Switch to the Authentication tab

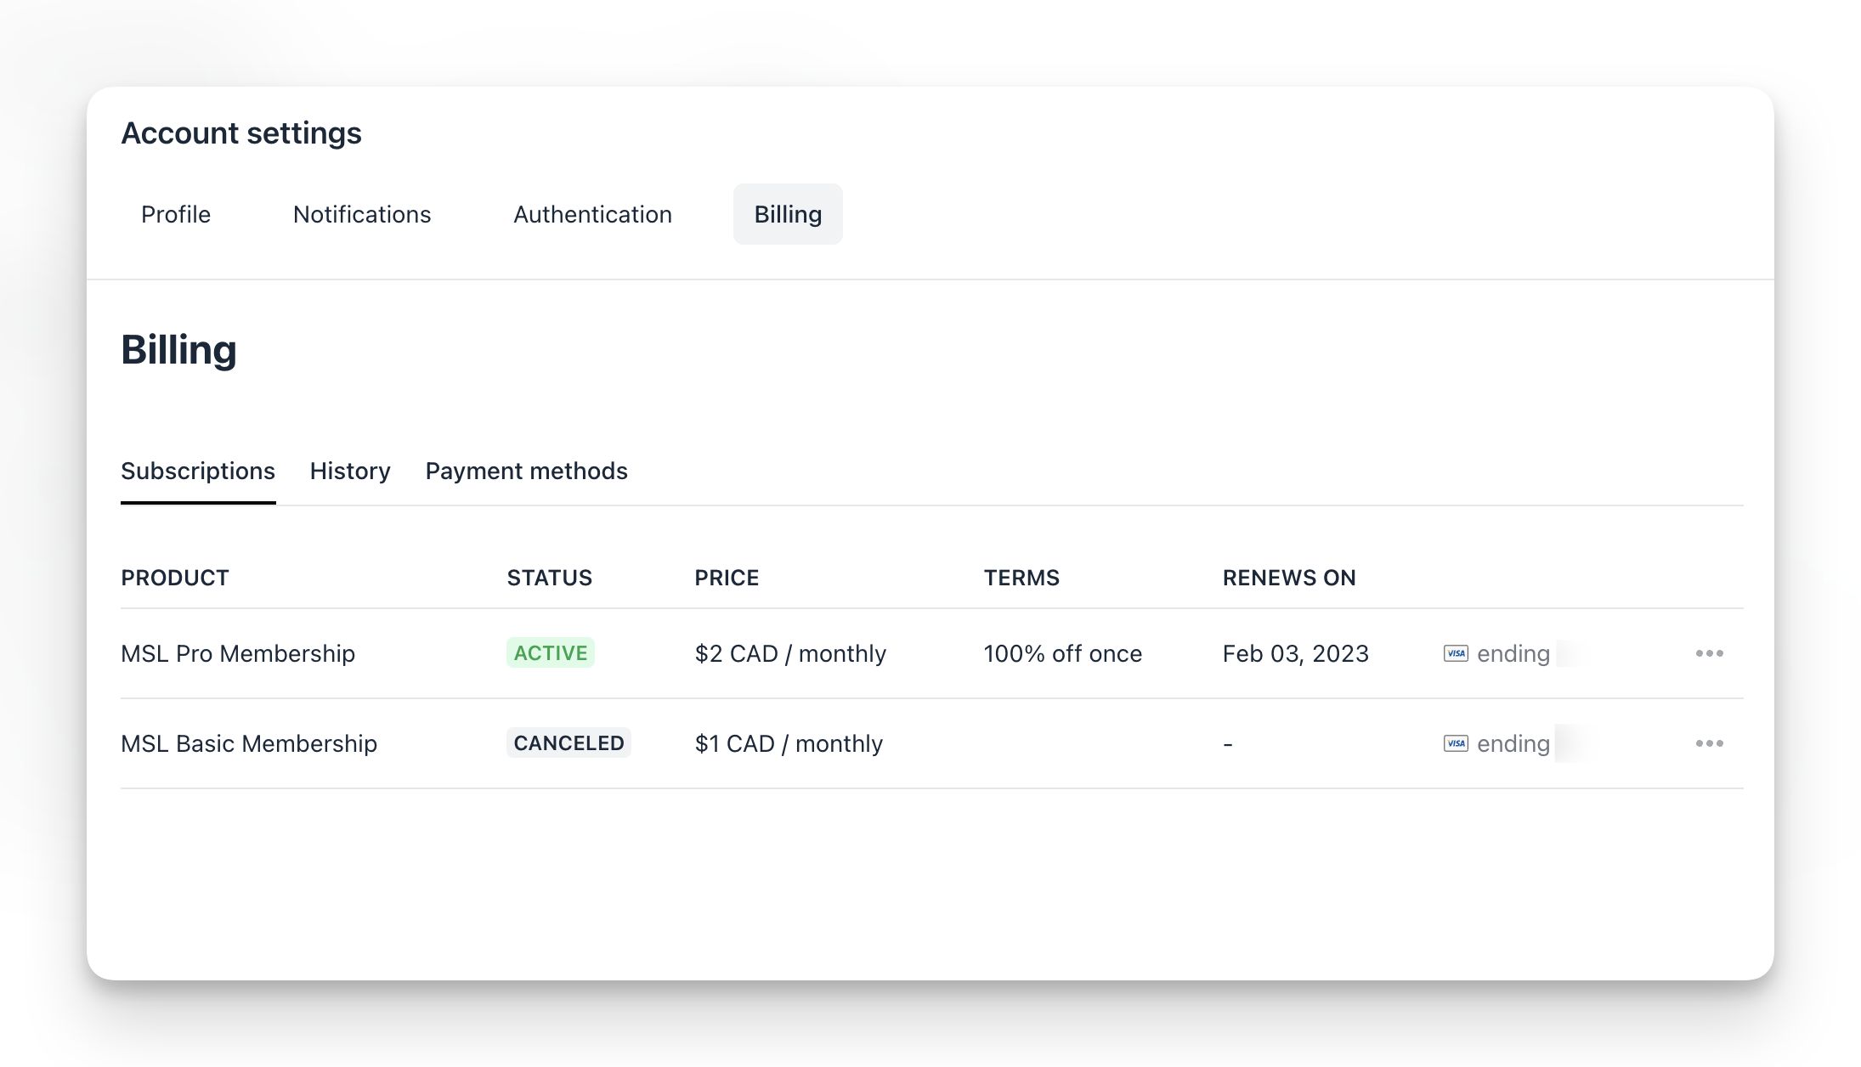pyautogui.click(x=592, y=214)
